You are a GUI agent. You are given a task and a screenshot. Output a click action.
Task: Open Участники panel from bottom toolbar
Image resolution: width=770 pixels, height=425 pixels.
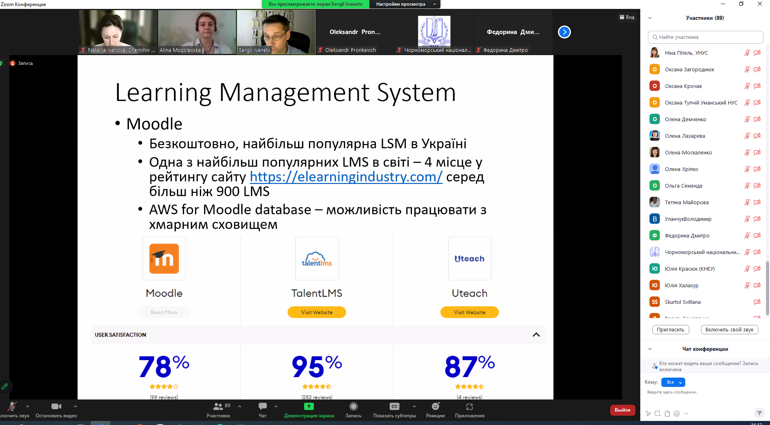(x=218, y=406)
